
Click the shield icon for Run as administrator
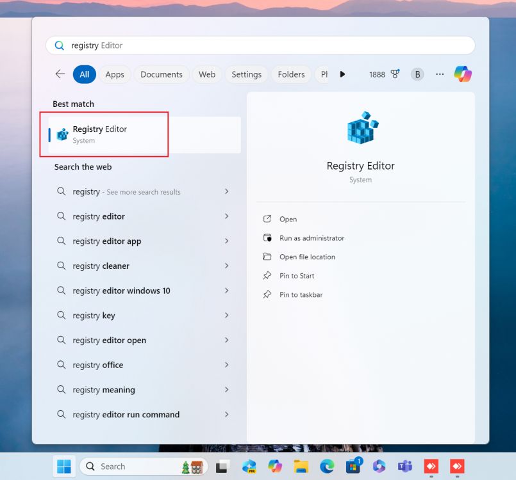coord(267,237)
